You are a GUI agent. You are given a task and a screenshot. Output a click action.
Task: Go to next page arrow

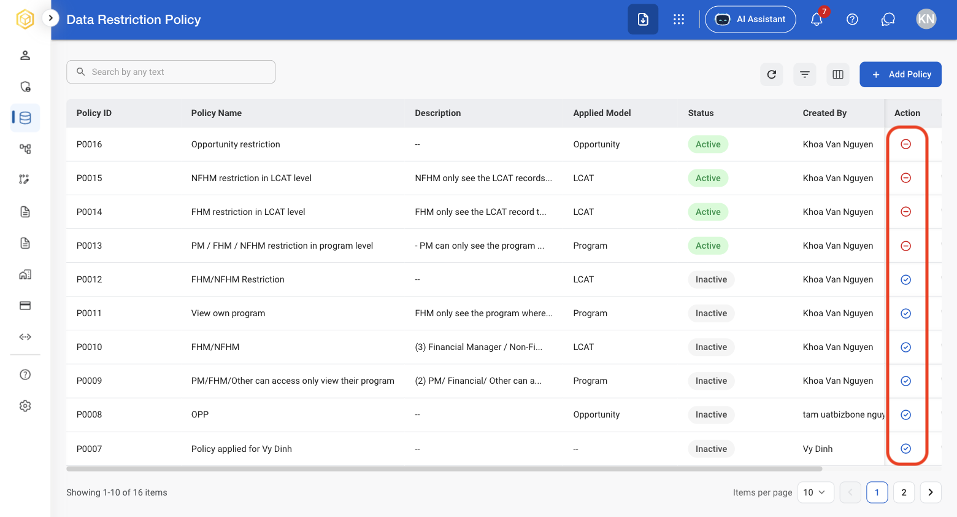[x=931, y=492]
